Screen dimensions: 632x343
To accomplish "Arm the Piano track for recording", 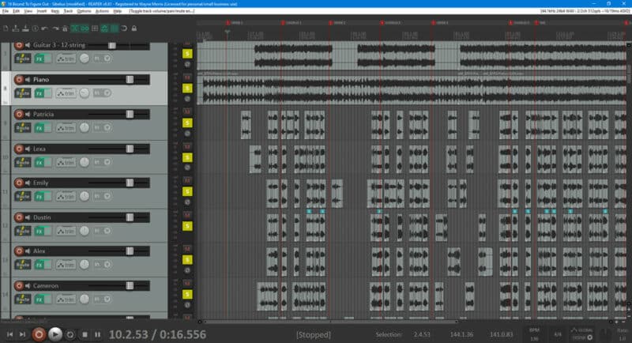I will coord(19,79).
